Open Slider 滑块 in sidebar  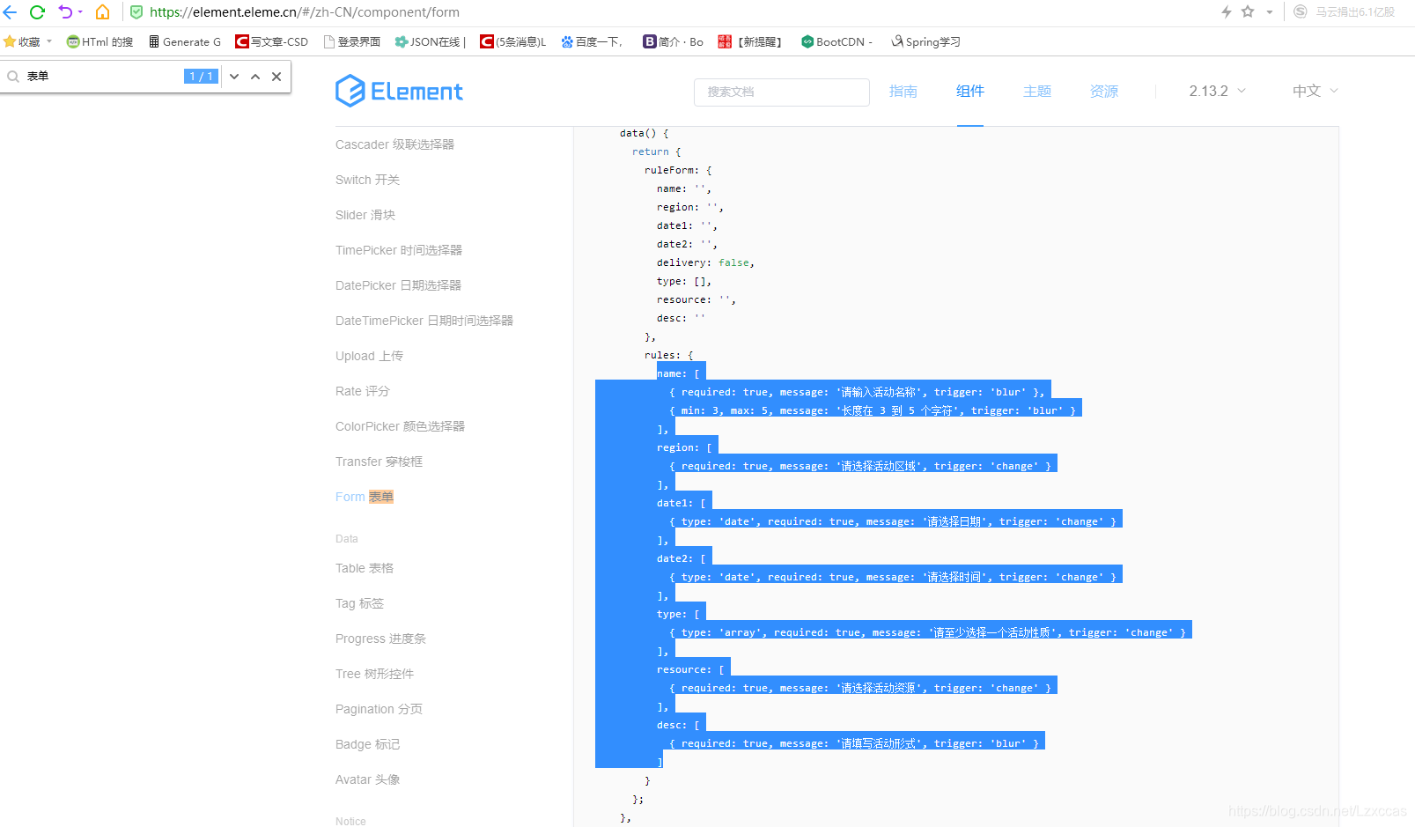[365, 215]
